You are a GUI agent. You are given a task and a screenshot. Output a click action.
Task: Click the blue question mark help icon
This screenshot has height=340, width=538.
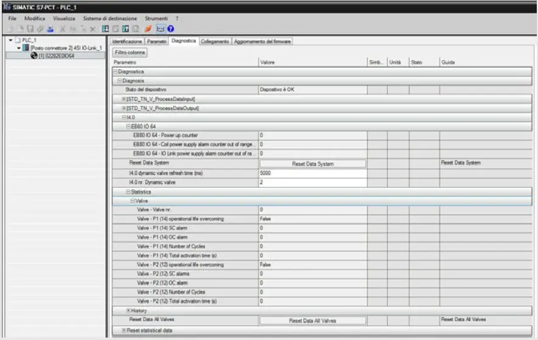pos(171,29)
